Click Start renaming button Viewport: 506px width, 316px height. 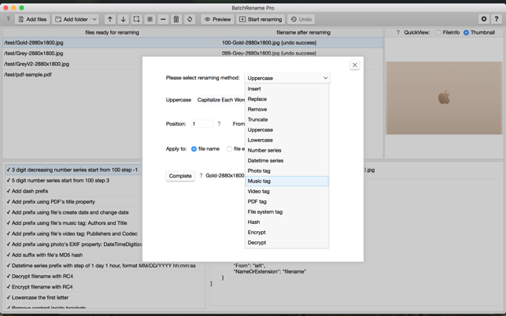(x=260, y=20)
